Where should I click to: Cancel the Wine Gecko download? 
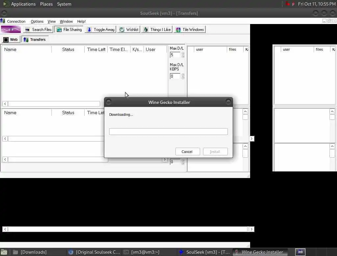[x=187, y=152]
